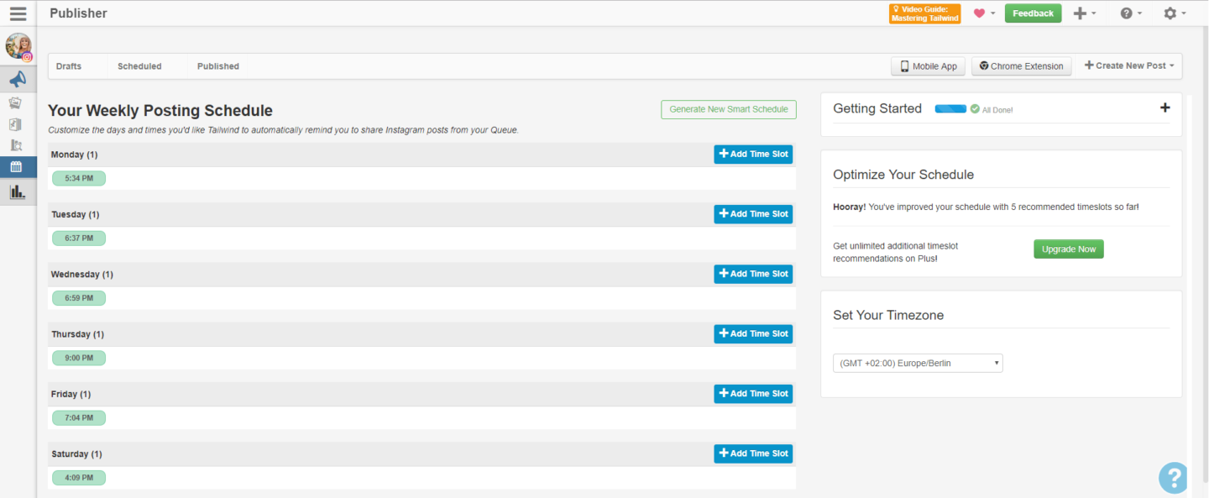This screenshot has width=1209, height=498.
Task: Open the heart dropdown in the header
Action: click(x=984, y=13)
